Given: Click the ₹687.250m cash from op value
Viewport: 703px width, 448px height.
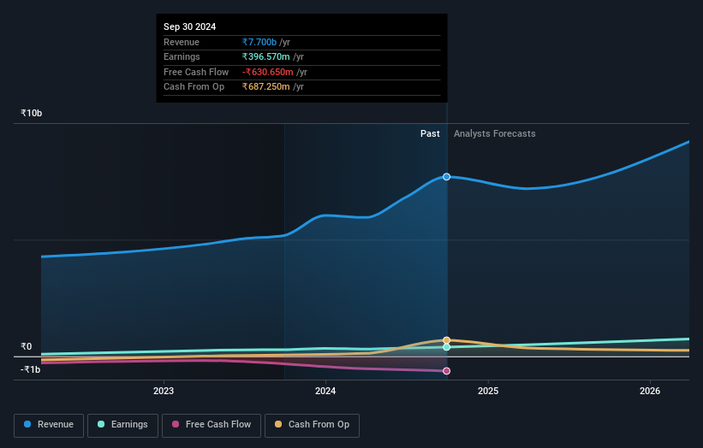Looking at the screenshot, I should (x=265, y=87).
